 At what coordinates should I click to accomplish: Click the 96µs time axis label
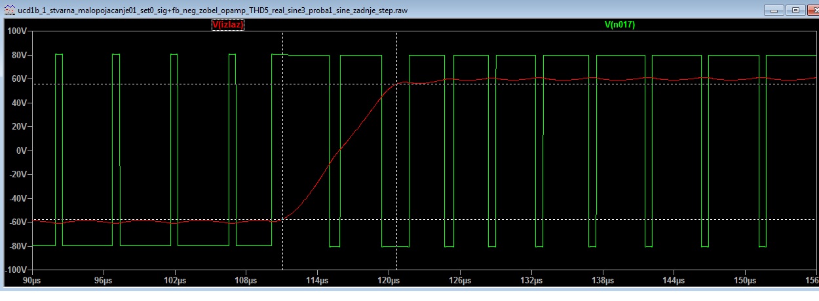[104, 281]
